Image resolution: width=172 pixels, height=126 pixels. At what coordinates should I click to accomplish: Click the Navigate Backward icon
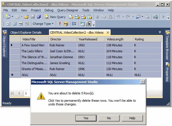138,17
